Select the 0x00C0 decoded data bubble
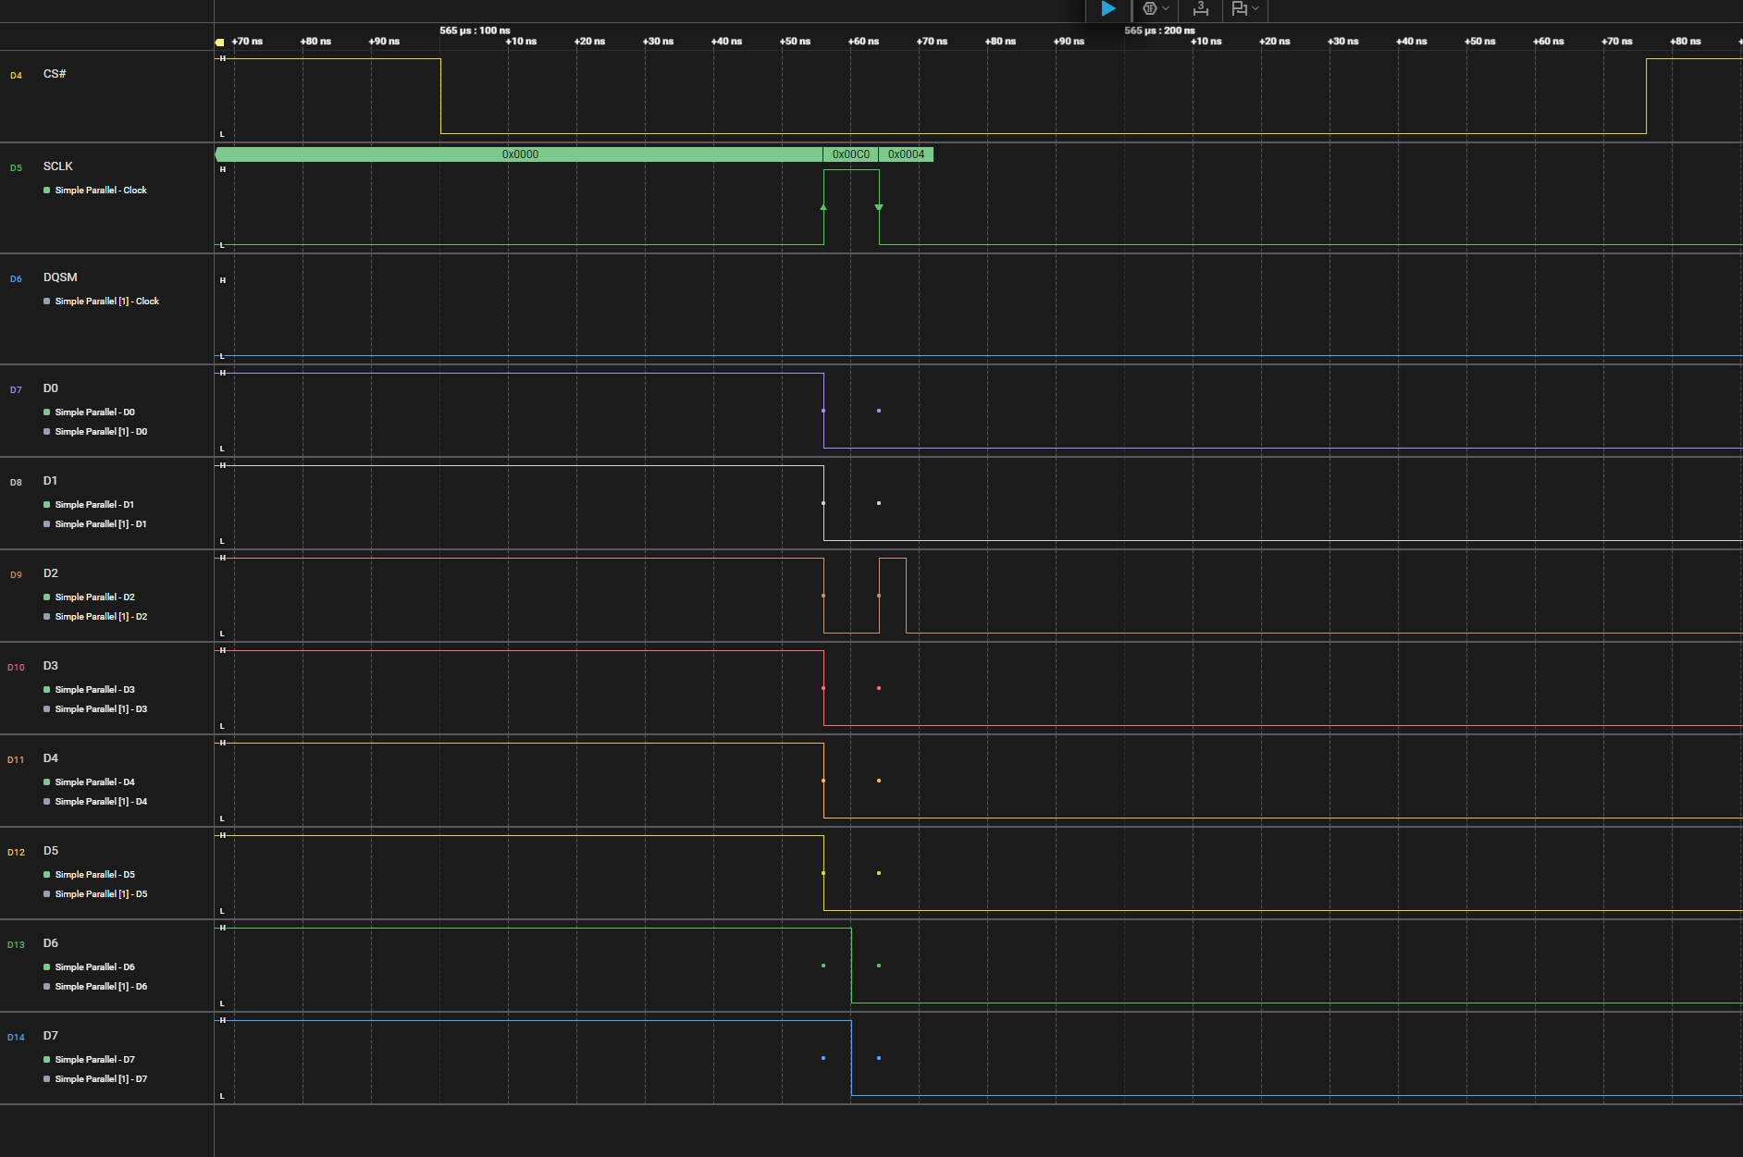 (851, 154)
